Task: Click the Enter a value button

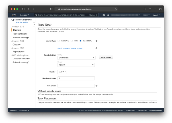Action: 106,57
